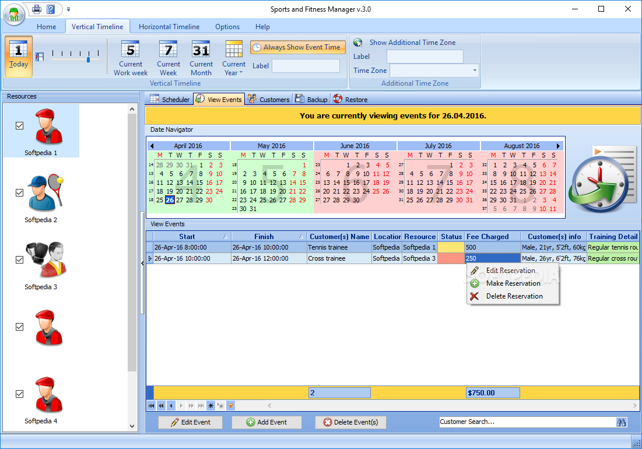This screenshot has height=449, width=642.
Task: Open the Restore tab
Action: click(x=350, y=100)
